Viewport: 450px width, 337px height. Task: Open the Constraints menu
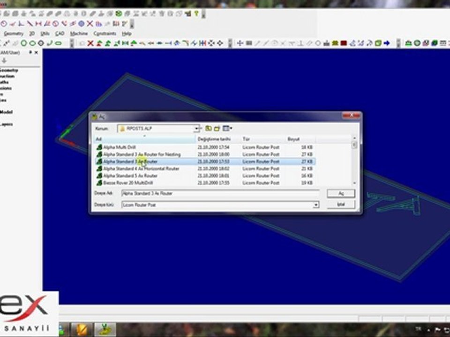point(105,34)
